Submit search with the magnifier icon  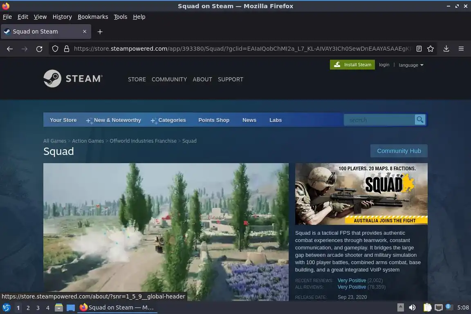[420, 120]
